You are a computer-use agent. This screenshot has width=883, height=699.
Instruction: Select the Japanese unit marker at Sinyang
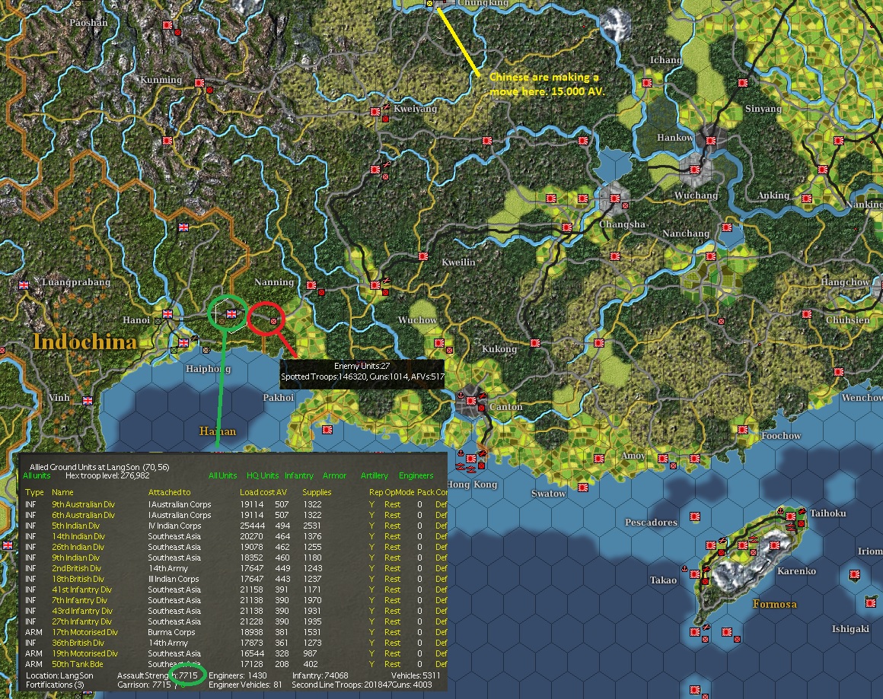tap(743, 83)
